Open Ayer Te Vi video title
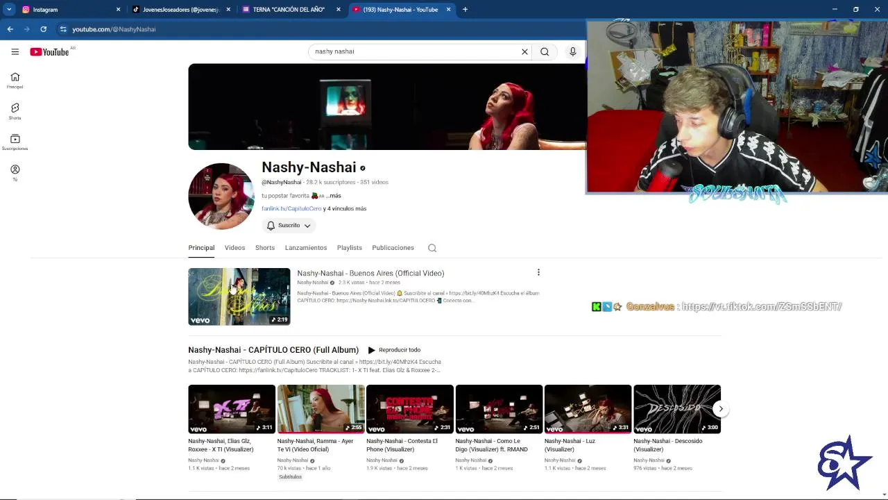The height and width of the screenshot is (500, 888). coord(316,445)
